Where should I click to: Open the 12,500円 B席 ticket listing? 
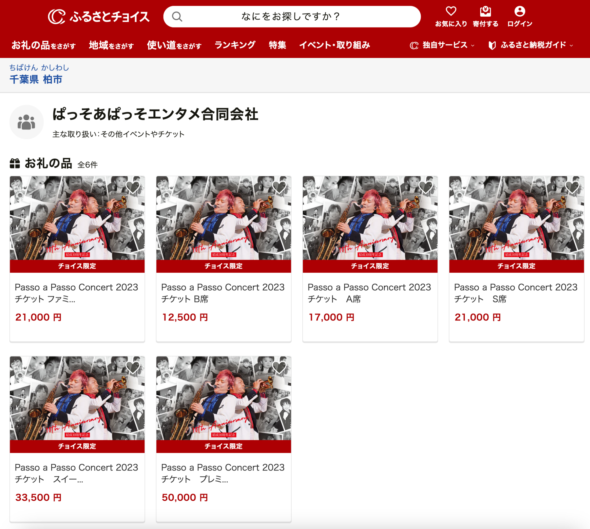pos(223,293)
